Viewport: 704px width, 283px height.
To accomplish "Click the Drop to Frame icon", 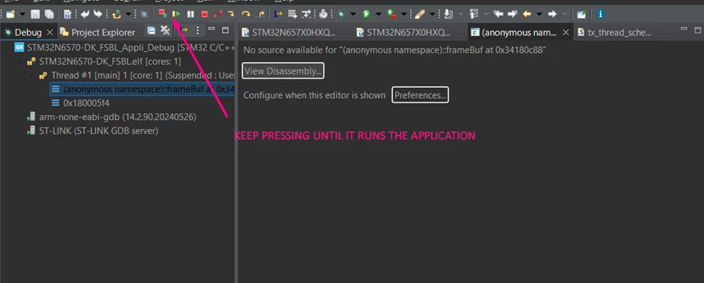I will [x=292, y=14].
